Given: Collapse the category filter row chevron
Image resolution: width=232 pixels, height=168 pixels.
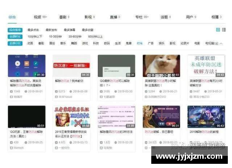Looking at the screenshot, I should tap(221, 44).
